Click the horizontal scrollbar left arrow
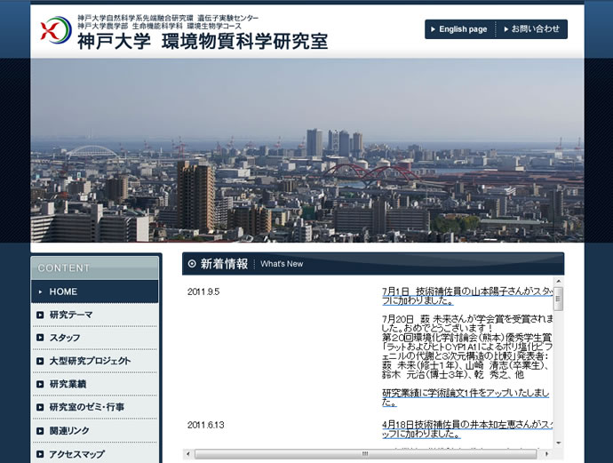The image size is (613, 463). pyautogui.click(x=188, y=453)
